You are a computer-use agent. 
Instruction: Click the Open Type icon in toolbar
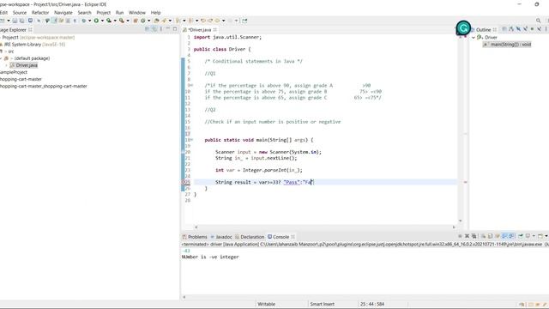(x=156, y=21)
